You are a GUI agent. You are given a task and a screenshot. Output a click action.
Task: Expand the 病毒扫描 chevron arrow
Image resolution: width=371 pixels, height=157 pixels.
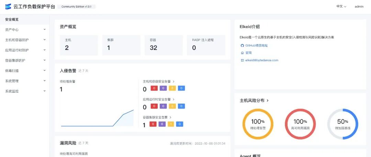tap(44, 70)
